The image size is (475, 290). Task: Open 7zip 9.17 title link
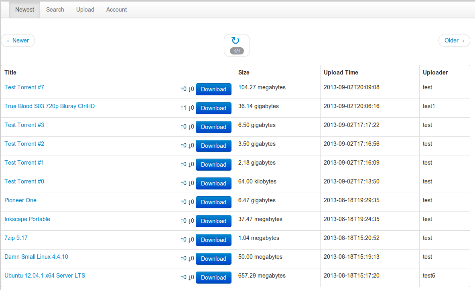click(16, 238)
